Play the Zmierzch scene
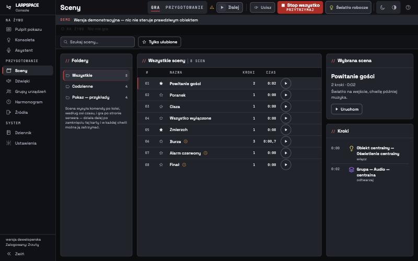The width and height of the screenshot is (418, 261). coord(286,129)
